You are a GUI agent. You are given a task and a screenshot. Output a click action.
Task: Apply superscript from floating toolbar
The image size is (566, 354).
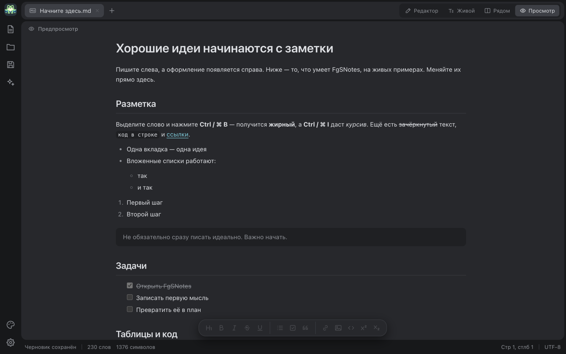tap(364, 328)
